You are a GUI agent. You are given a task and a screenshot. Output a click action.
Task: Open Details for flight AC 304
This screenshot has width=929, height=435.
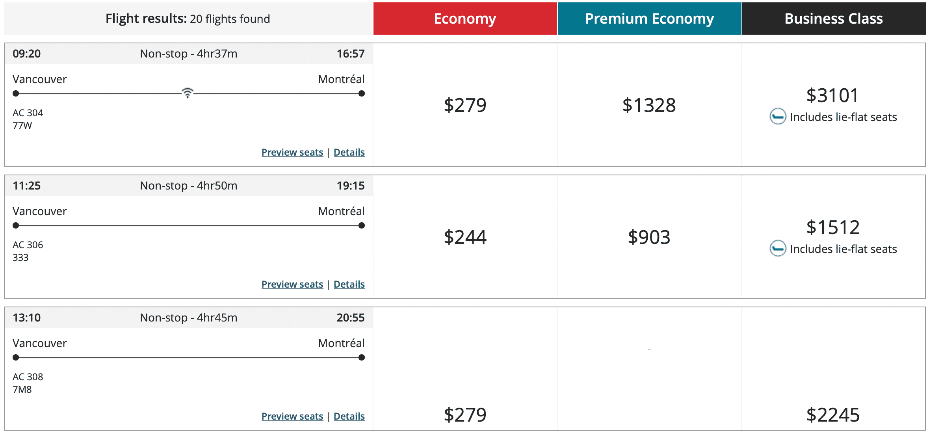pyautogui.click(x=349, y=152)
